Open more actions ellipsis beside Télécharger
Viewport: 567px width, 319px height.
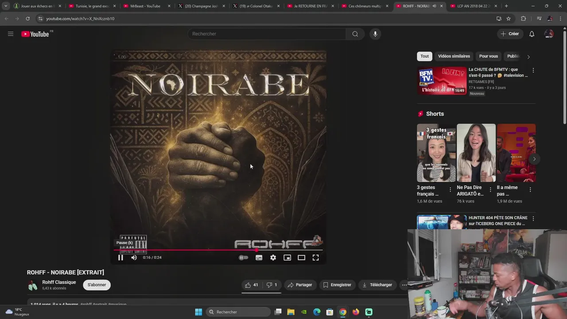click(x=404, y=285)
